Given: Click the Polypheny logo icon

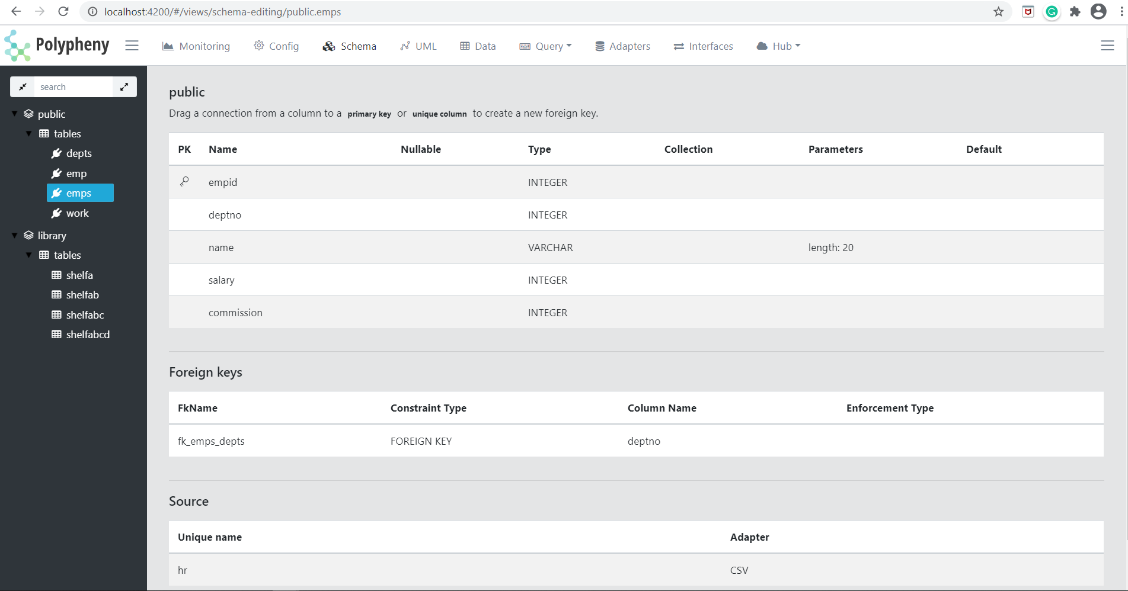Looking at the screenshot, I should pyautogui.click(x=16, y=44).
